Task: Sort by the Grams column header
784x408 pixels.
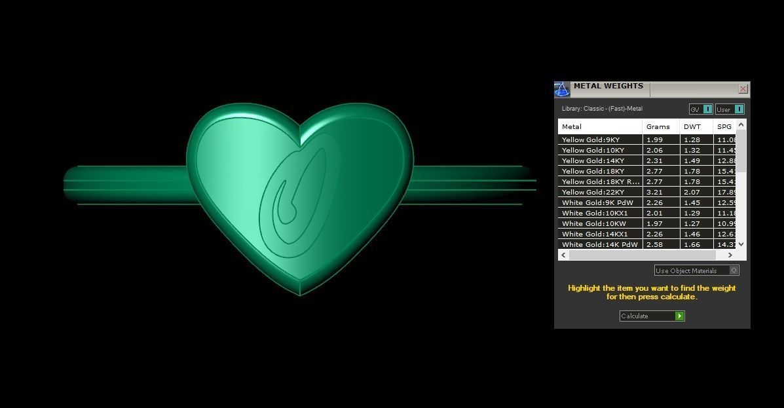Action: pyautogui.click(x=661, y=126)
